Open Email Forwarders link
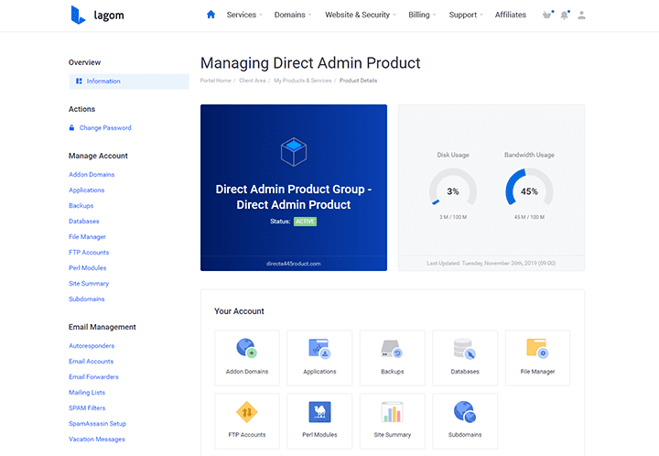Image resolution: width=659 pixels, height=456 pixels. pyautogui.click(x=93, y=376)
